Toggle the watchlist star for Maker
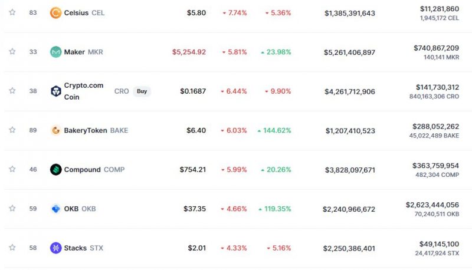The height and width of the screenshot is (270, 472). (12, 51)
